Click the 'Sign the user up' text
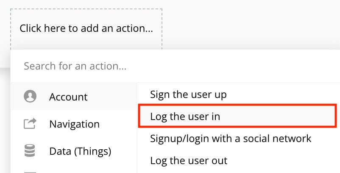The image size is (340, 173). [x=188, y=95]
